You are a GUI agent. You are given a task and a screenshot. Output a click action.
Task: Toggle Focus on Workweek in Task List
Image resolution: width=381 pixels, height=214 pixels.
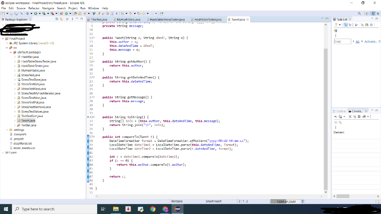click(x=356, y=25)
